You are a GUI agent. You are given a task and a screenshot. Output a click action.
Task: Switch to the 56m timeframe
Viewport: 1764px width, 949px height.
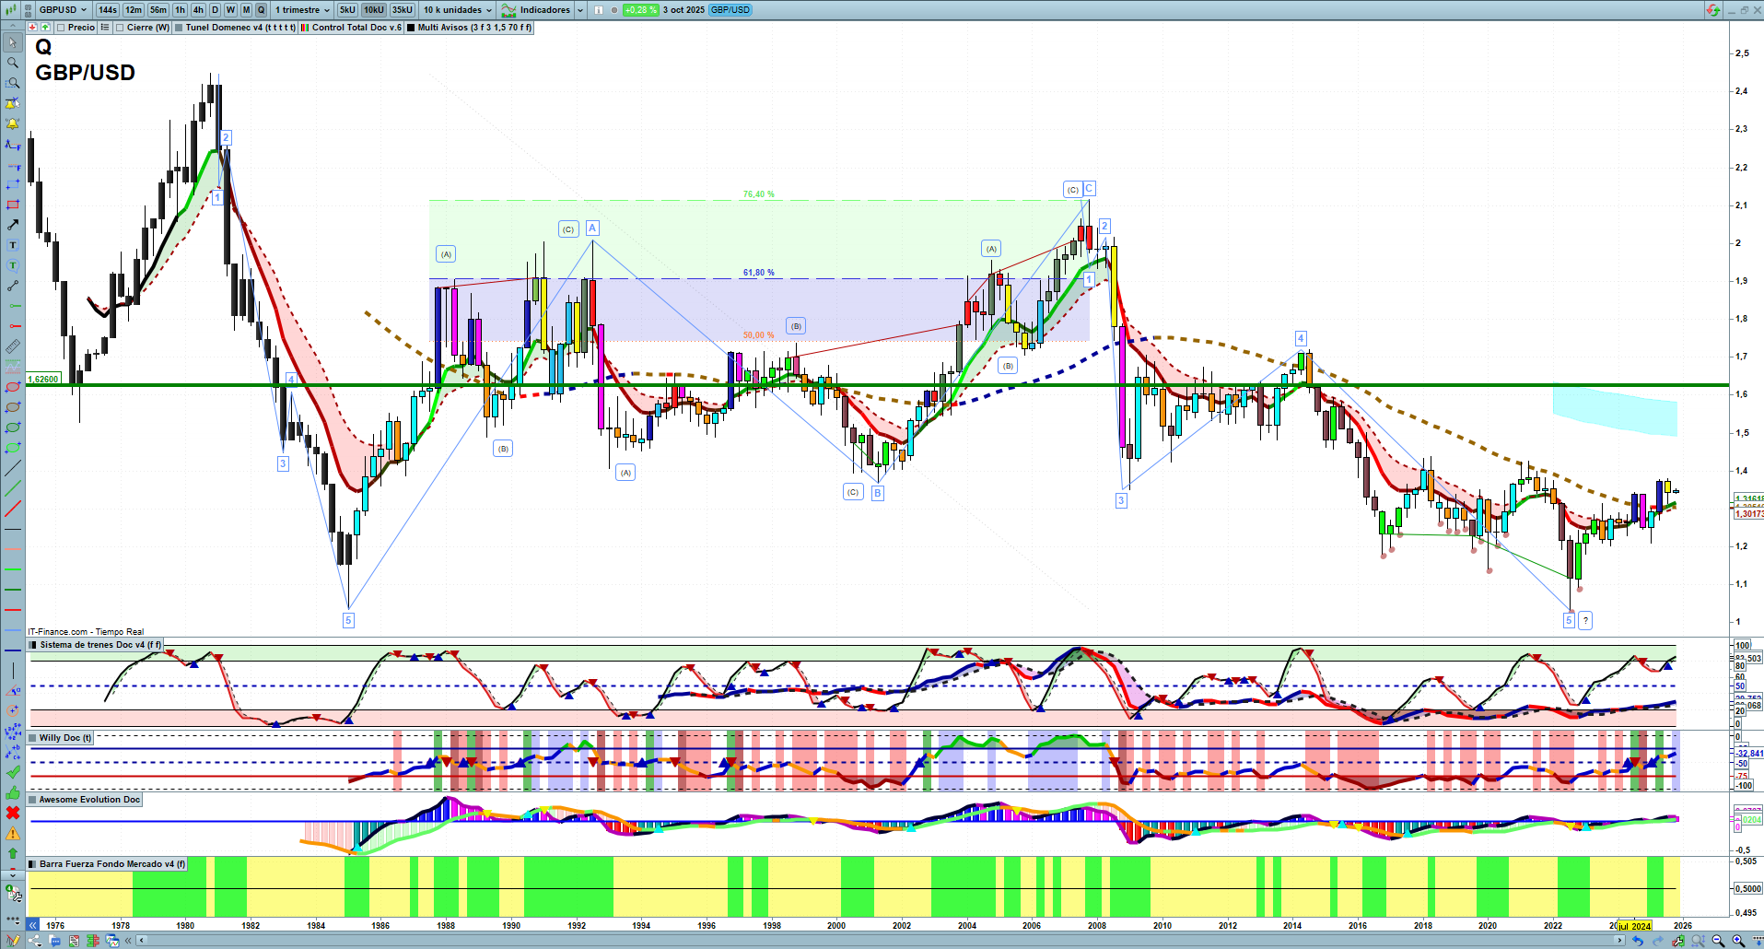tap(158, 10)
